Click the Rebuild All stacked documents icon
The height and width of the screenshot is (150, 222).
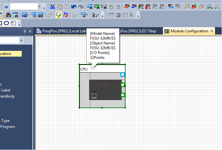[x=201, y=6]
